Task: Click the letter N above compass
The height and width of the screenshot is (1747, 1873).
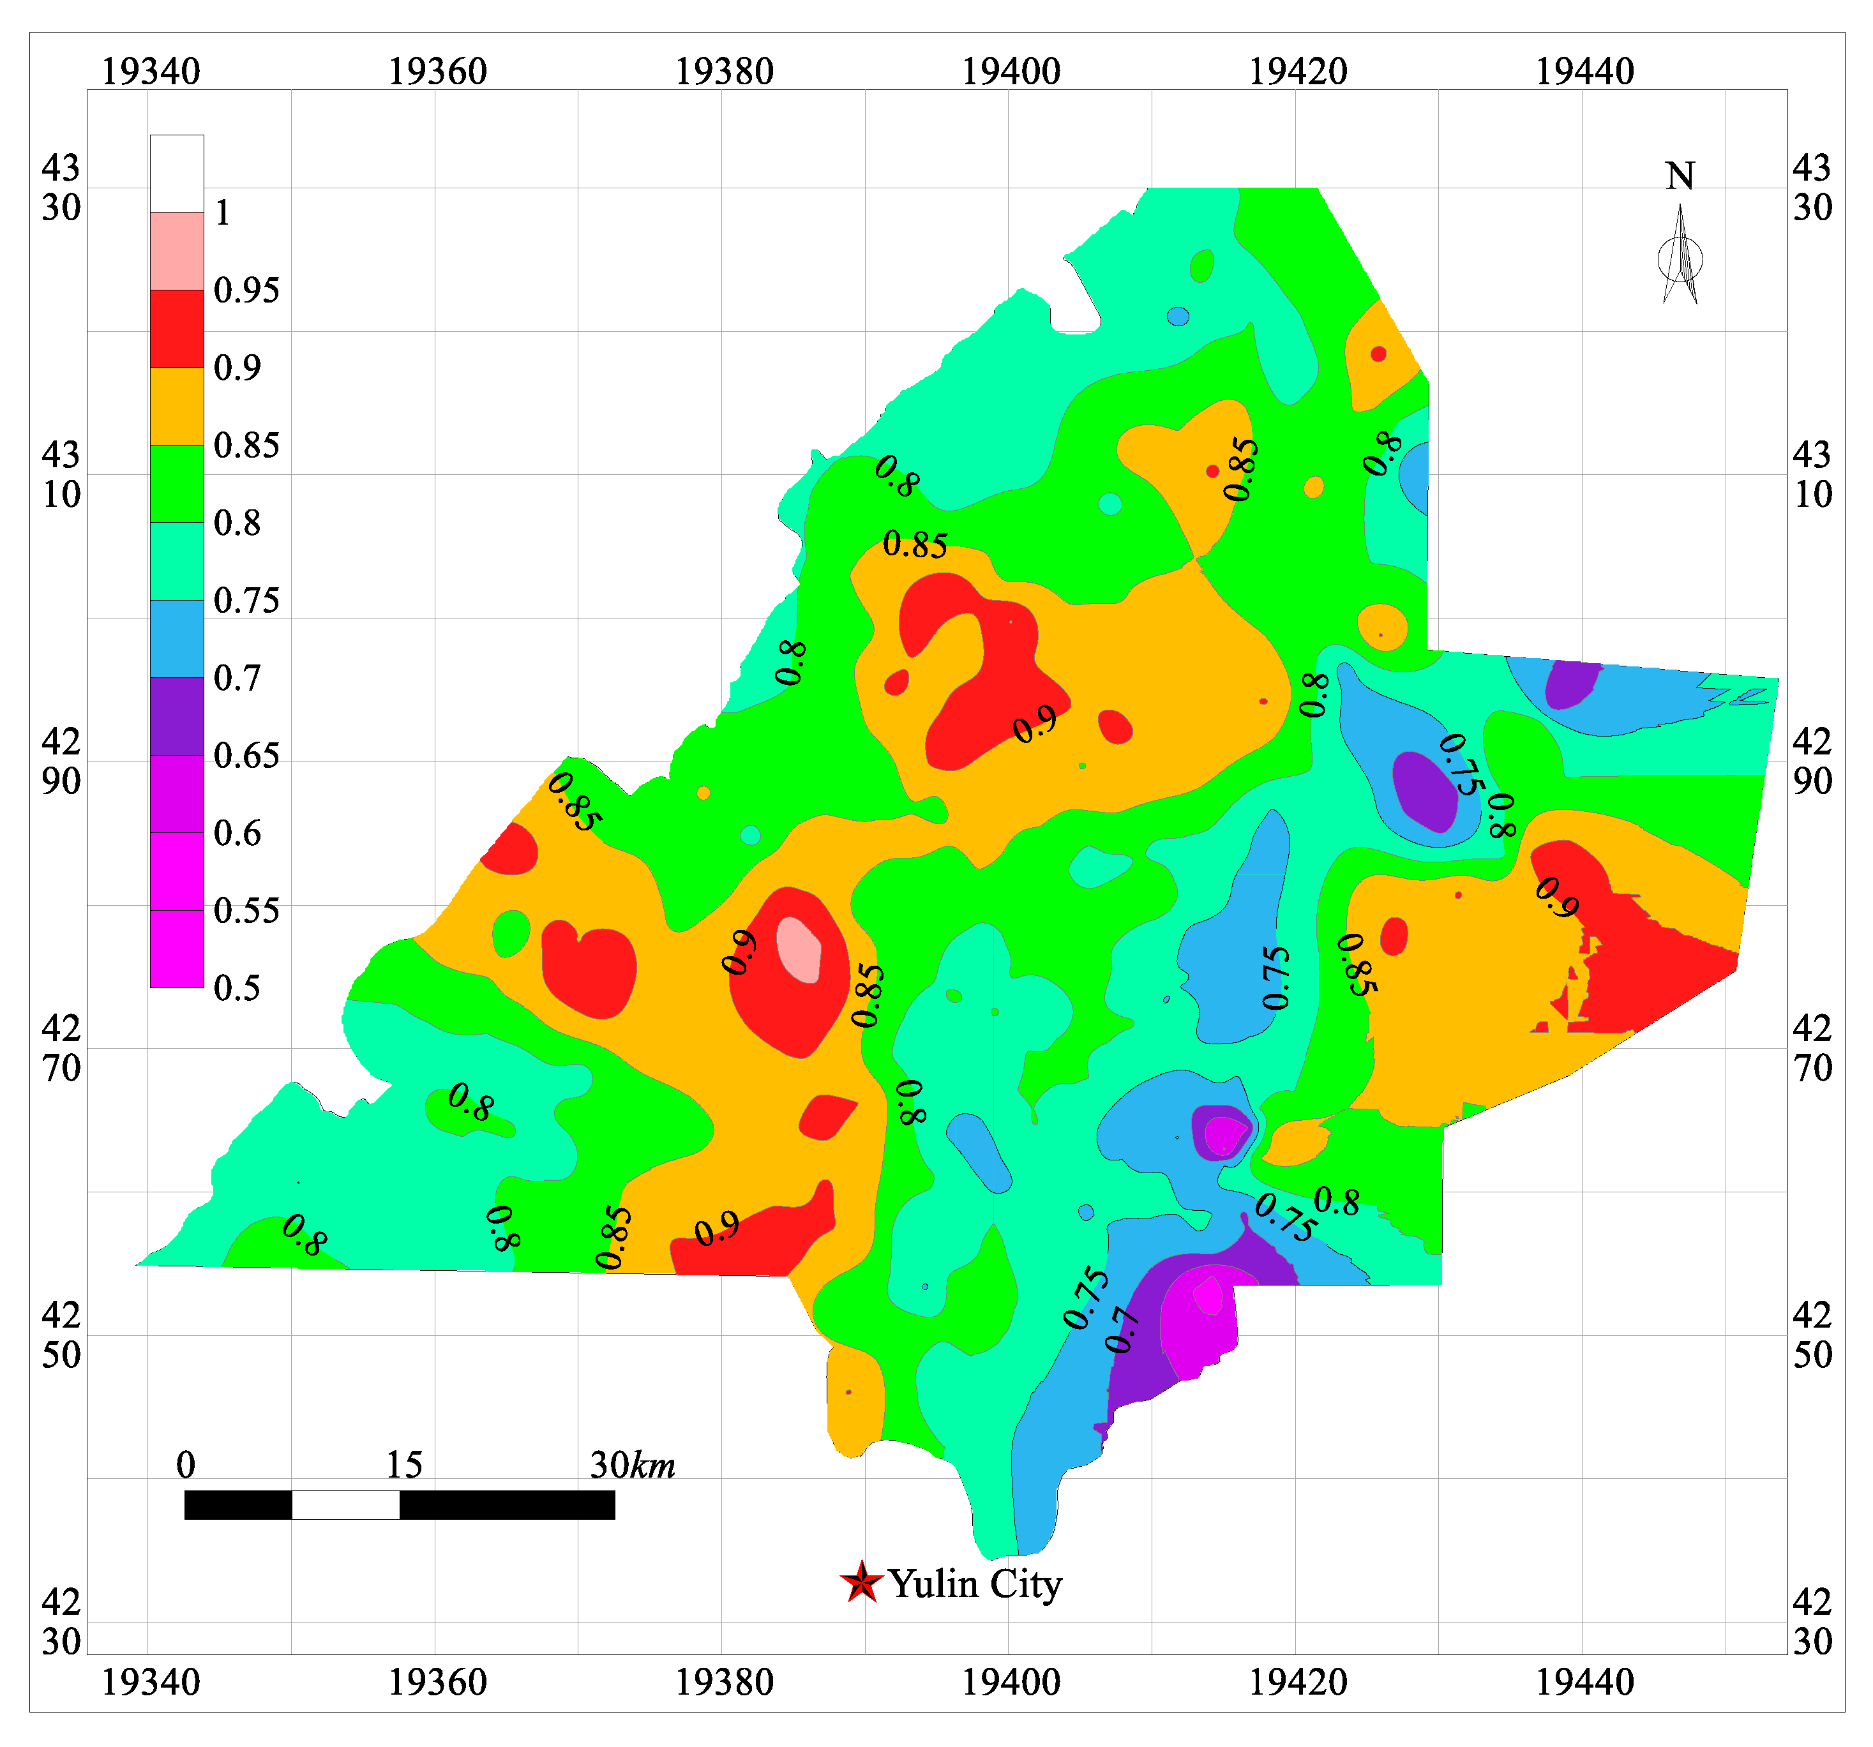Action: tap(1680, 176)
